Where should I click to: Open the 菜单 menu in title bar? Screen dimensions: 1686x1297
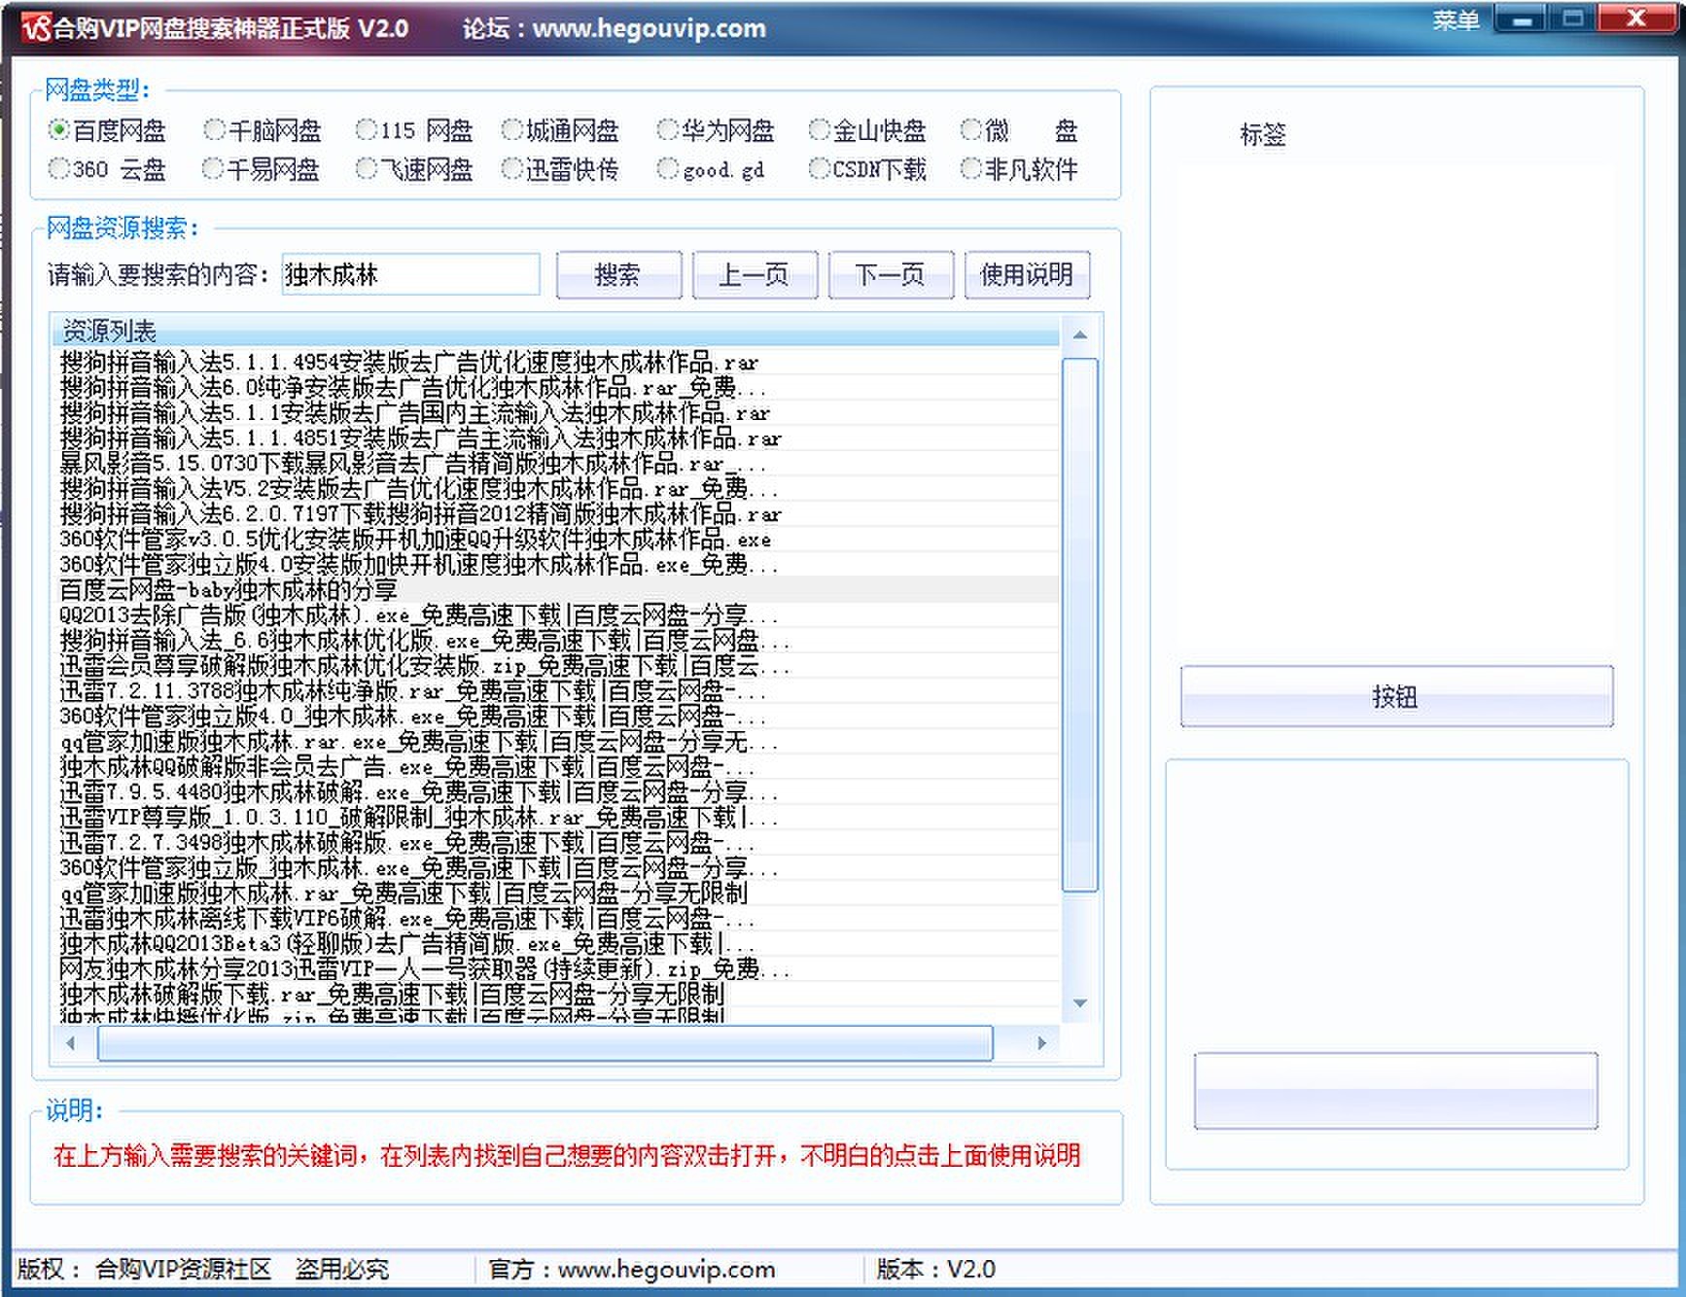pos(1456,20)
